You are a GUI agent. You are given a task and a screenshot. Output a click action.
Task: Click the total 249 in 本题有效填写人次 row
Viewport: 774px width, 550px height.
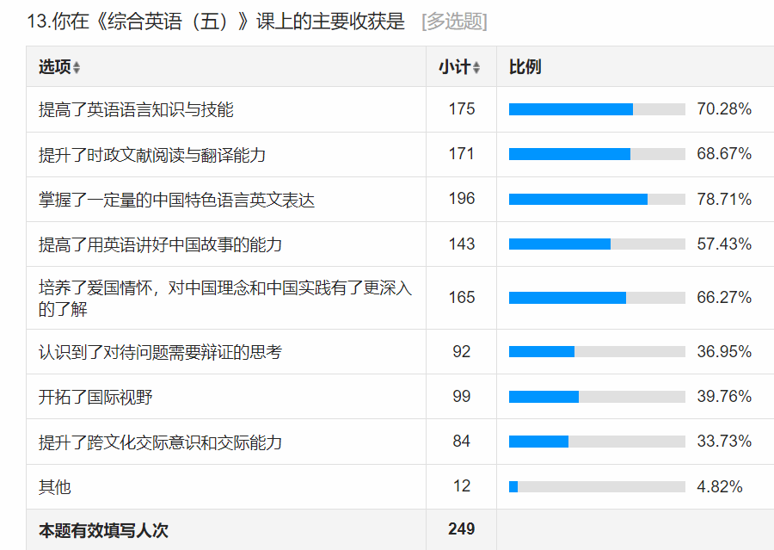(462, 529)
